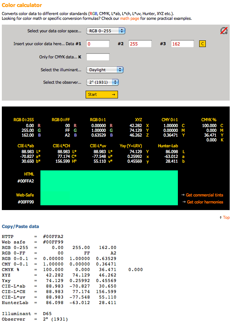Viewport: 233px width, 325px height.
Task: Click the Hunter L value 86.098 in black panel
Action: tap(172, 152)
